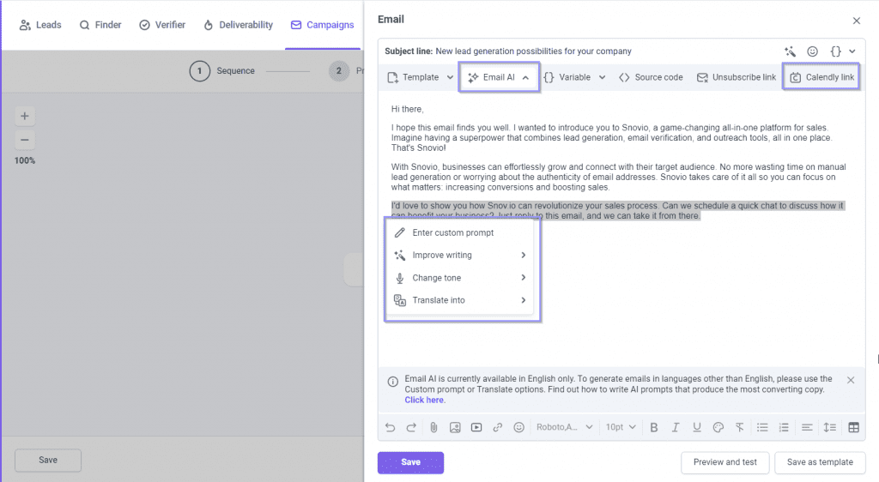Collapse the Email AI menu
This screenshot has height=482, width=879.
click(x=499, y=77)
